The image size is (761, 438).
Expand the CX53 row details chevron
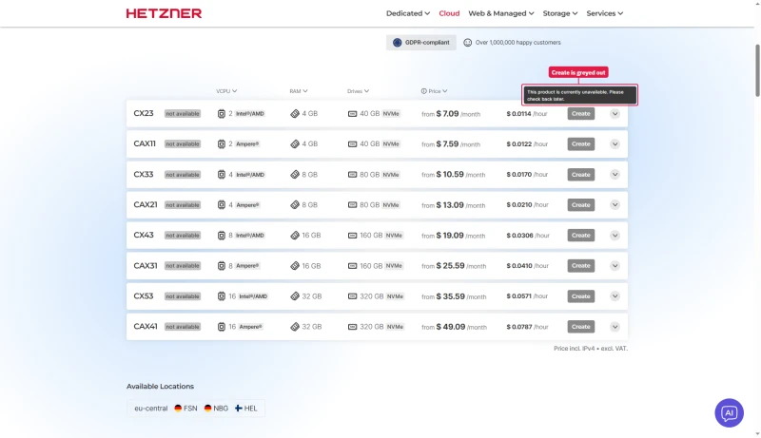[x=615, y=296]
